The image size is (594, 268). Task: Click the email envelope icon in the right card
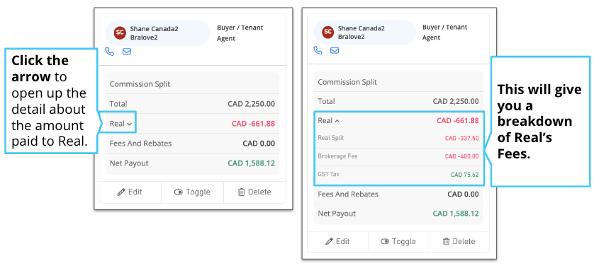click(335, 50)
